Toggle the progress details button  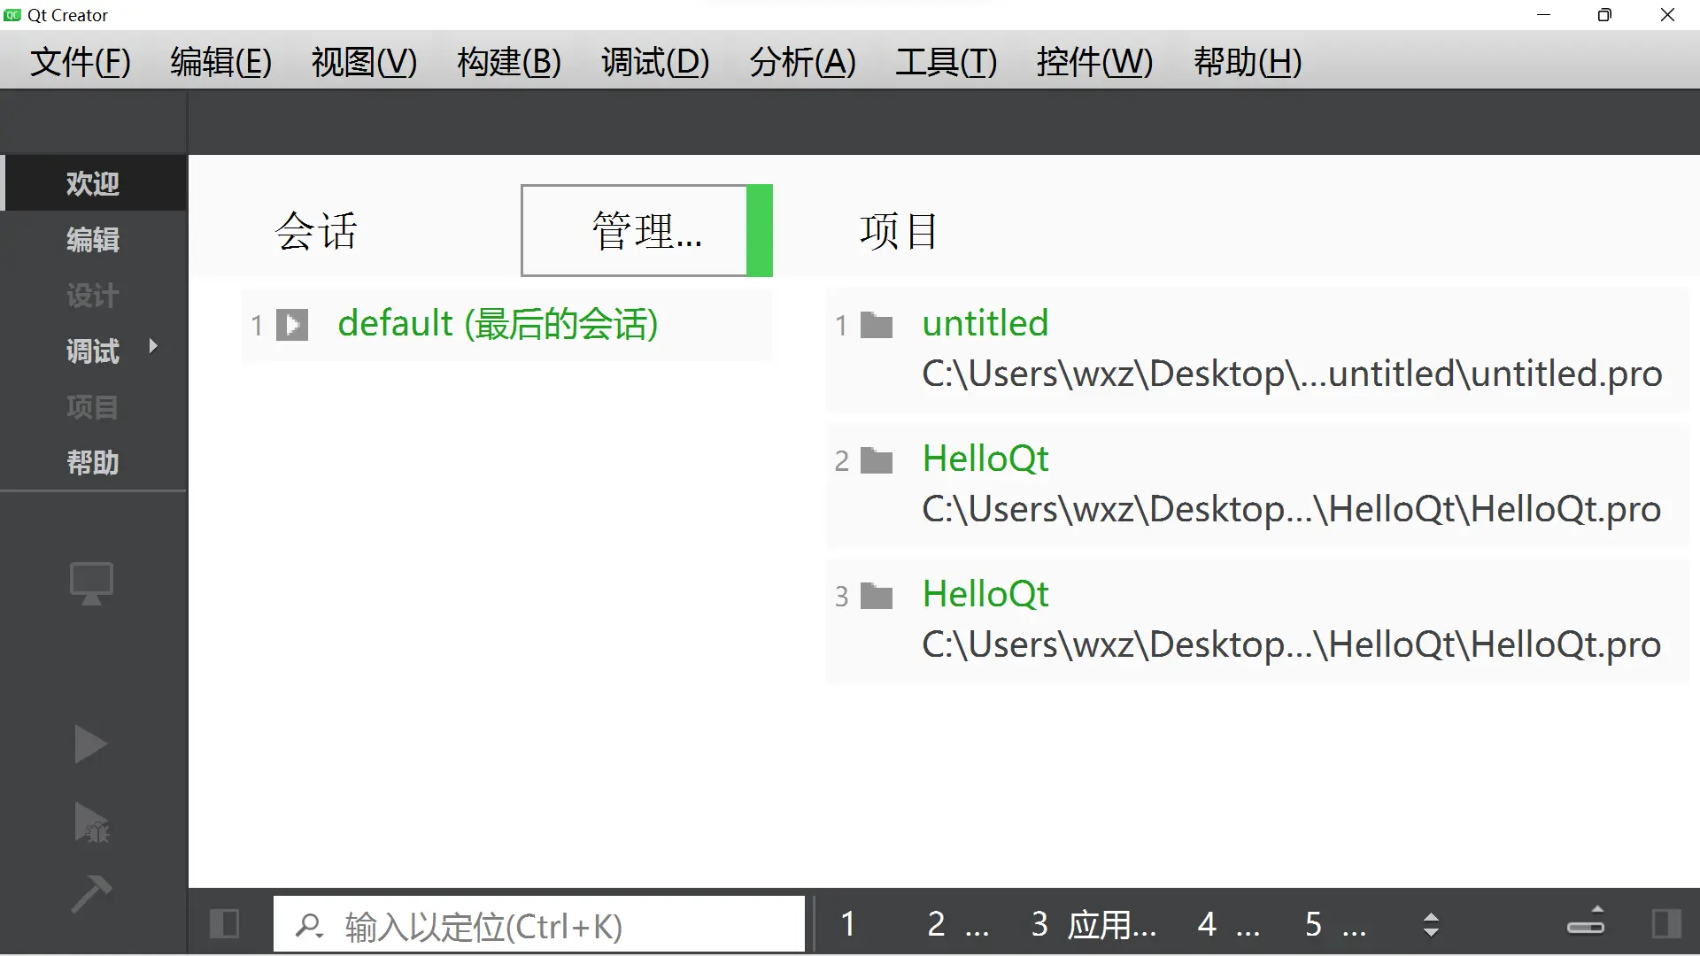coord(1586,921)
